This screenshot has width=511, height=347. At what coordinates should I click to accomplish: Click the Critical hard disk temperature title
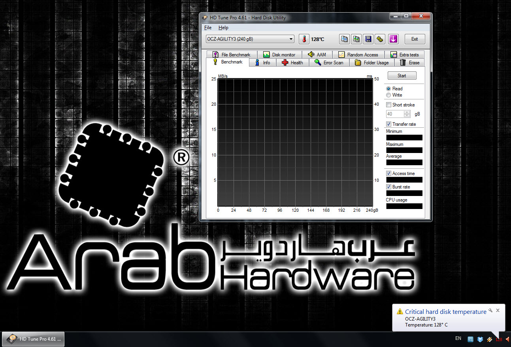pyautogui.click(x=446, y=312)
